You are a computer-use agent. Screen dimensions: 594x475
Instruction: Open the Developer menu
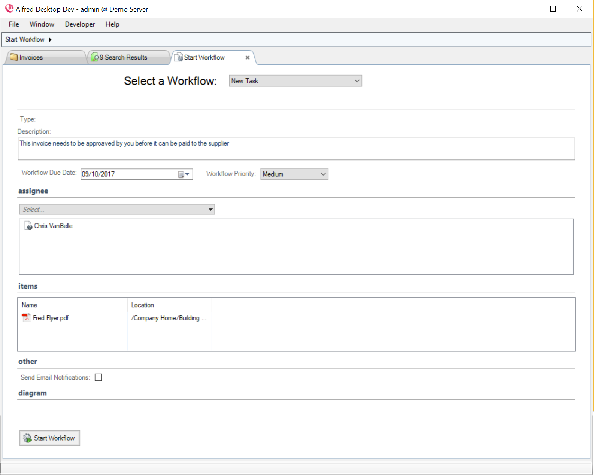[80, 24]
